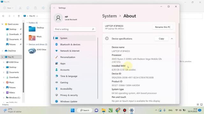The height and width of the screenshot is (114, 204).
Task: Open Pictures under Quick access
Action: pyautogui.click(x=12, y=44)
